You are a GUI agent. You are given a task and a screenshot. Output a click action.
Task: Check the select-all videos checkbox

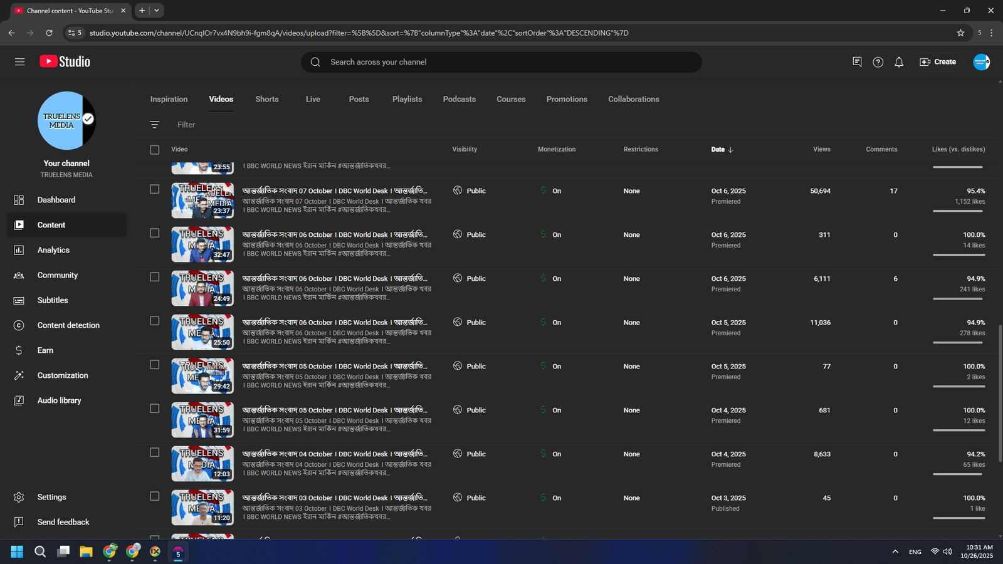pos(155,150)
